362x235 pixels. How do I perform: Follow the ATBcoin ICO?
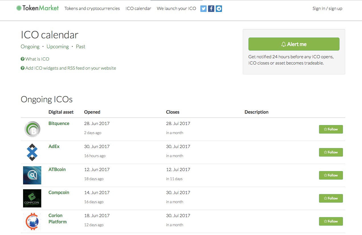point(331,175)
